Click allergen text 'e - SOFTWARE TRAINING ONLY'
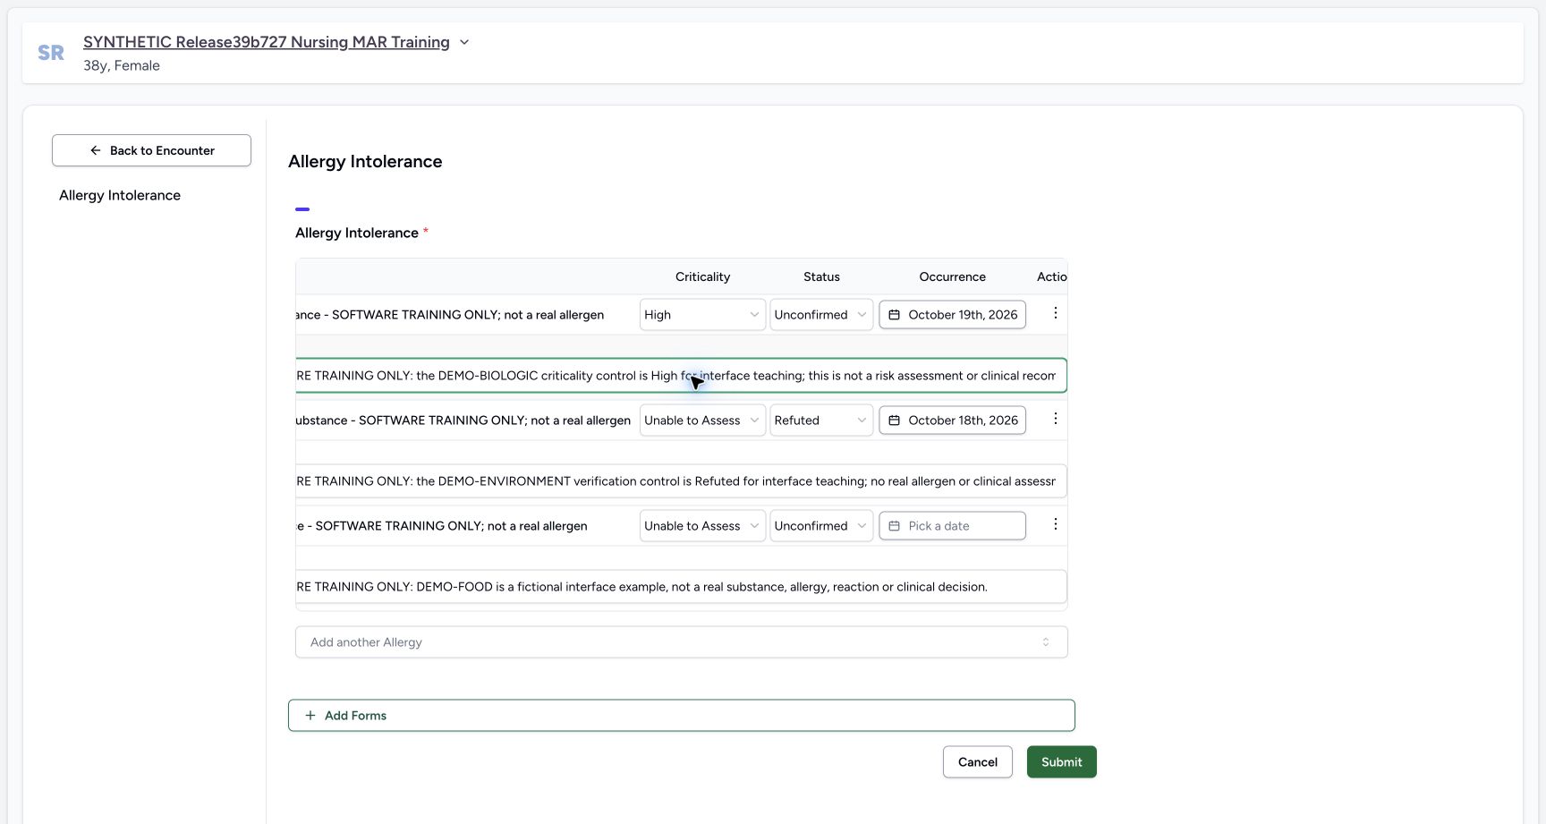 point(442,526)
